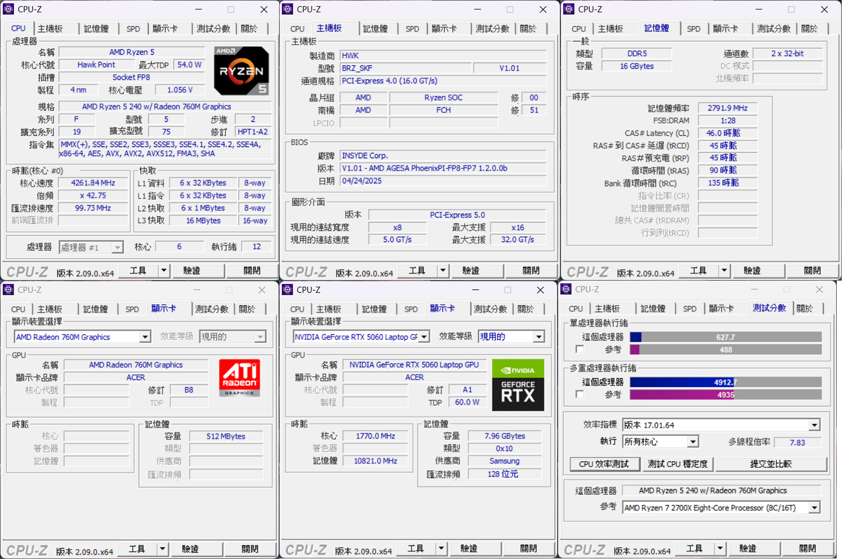Click the ATI Radeon Graphics logo
This screenshot has width=844, height=559.
pyautogui.click(x=240, y=378)
